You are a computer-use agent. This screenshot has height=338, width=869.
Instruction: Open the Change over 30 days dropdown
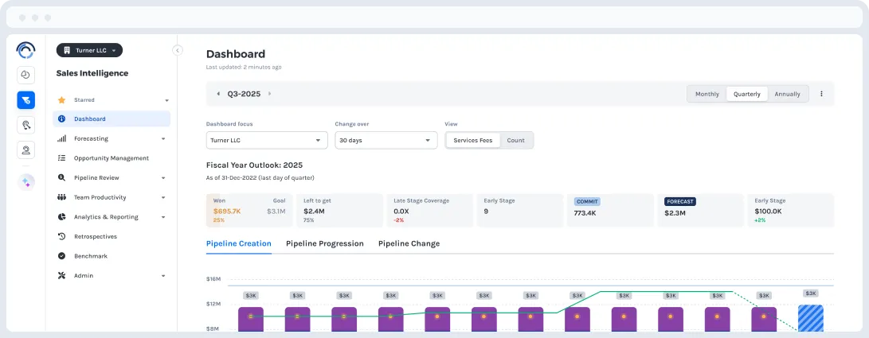(x=386, y=141)
